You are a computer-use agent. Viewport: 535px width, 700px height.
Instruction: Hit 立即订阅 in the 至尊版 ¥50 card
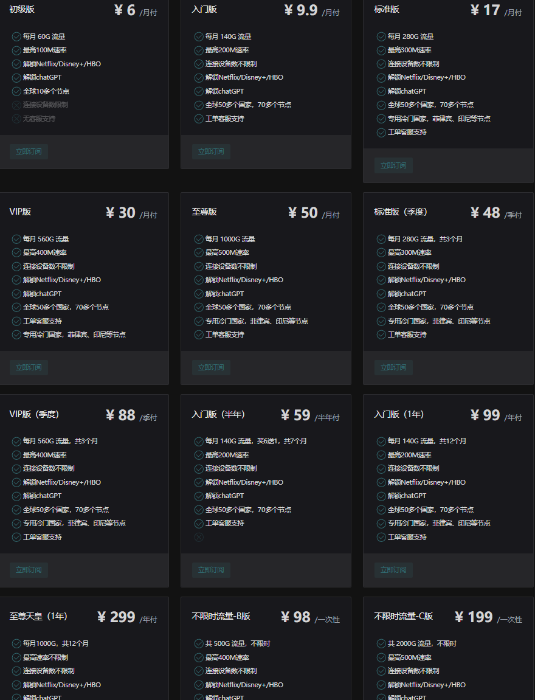coord(211,367)
